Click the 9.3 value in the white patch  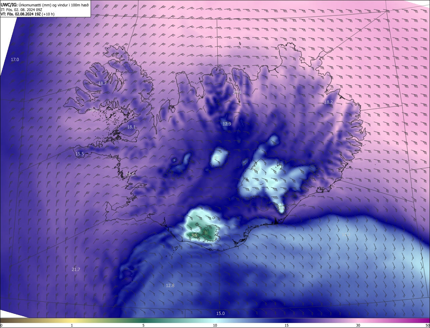[217, 157]
